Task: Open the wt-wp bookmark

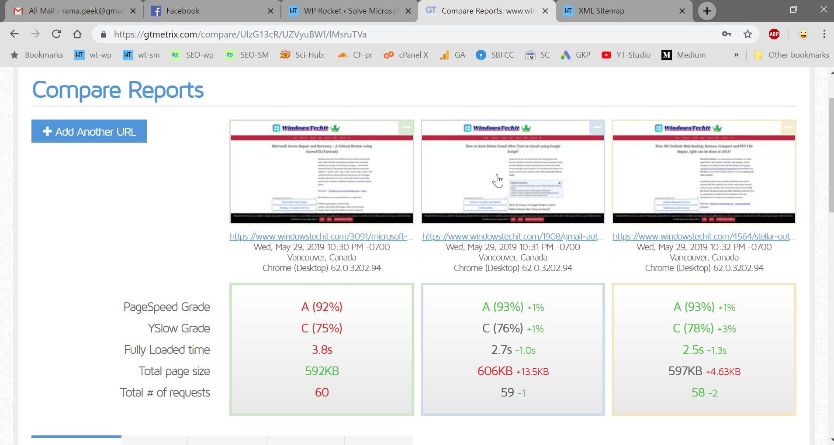Action: (93, 55)
